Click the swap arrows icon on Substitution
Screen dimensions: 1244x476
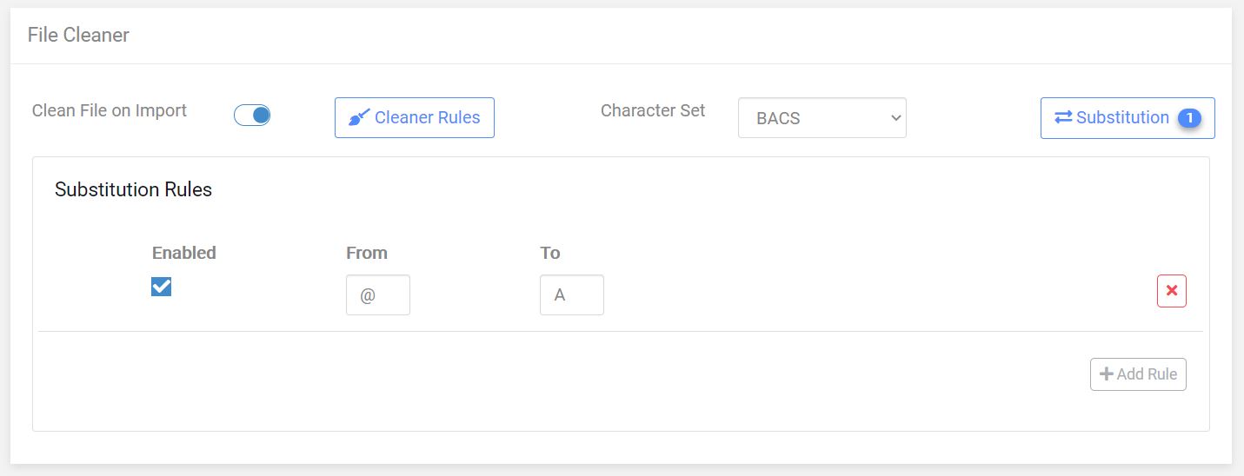[1063, 117]
